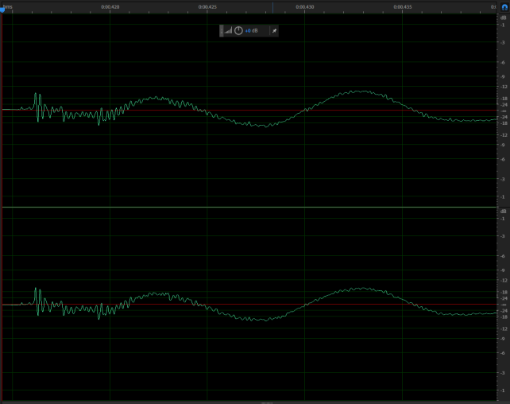Open the hms time format label

(8, 6)
